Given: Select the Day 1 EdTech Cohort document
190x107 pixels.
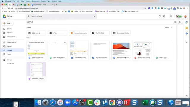Looking at the screenshot, I should coord(100,51).
